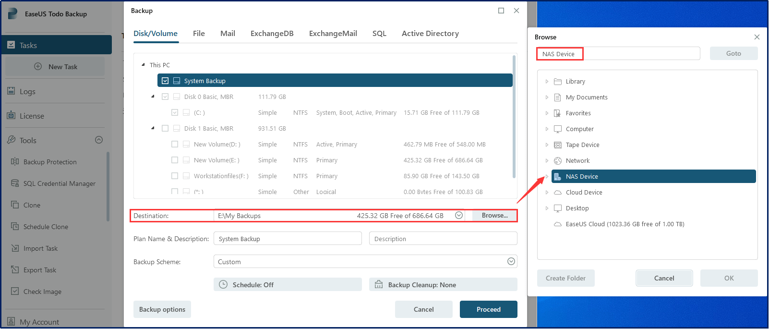Click the New Task plus icon

point(38,66)
